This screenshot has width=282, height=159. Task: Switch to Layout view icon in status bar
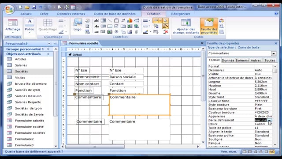click(267, 151)
